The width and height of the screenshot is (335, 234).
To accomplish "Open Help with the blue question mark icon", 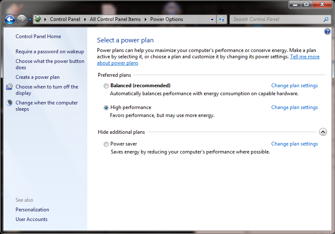I will pos(327,31).
